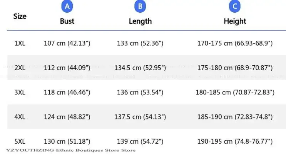Screen dimensions: 286x159
Task: Click the 139 cm length value
Action: click(x=140, y=141)
